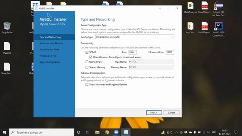Image resolution: width=242 pixels, height=136 pixels.
Task: Click the ENG language indicator
Action: coord(214,132)
